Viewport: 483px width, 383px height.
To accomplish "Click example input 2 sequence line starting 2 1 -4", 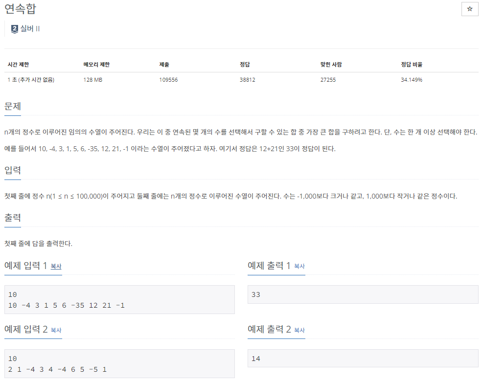I will [58, 369].
